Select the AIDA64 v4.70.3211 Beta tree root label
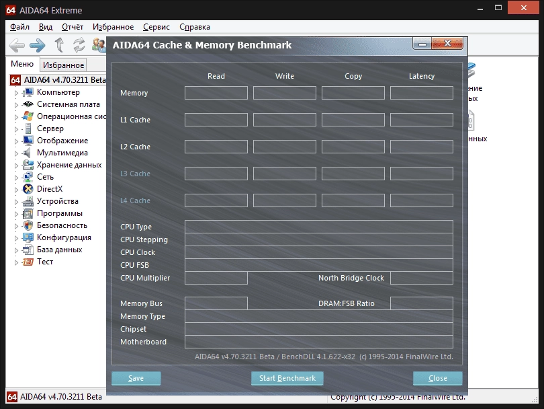544x409 pixels. pos(64,80)
